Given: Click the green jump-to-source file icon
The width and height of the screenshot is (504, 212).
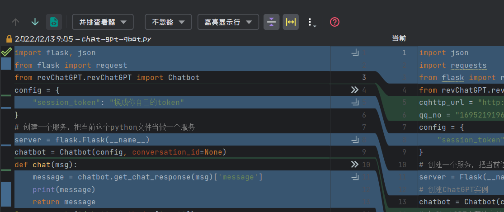Looking at the screenshot, I should tap(54, 22).
